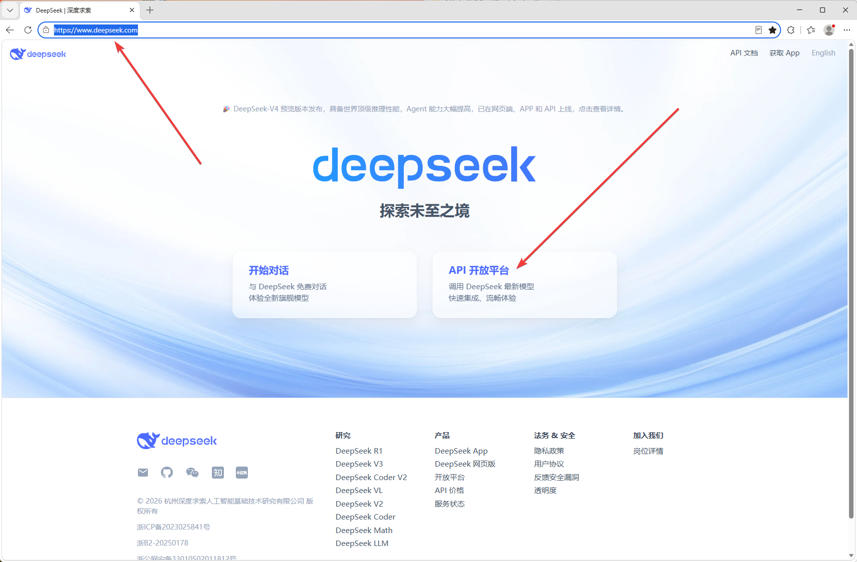
Task: Open DeepSeek LLM link
Action: (362, 544)
